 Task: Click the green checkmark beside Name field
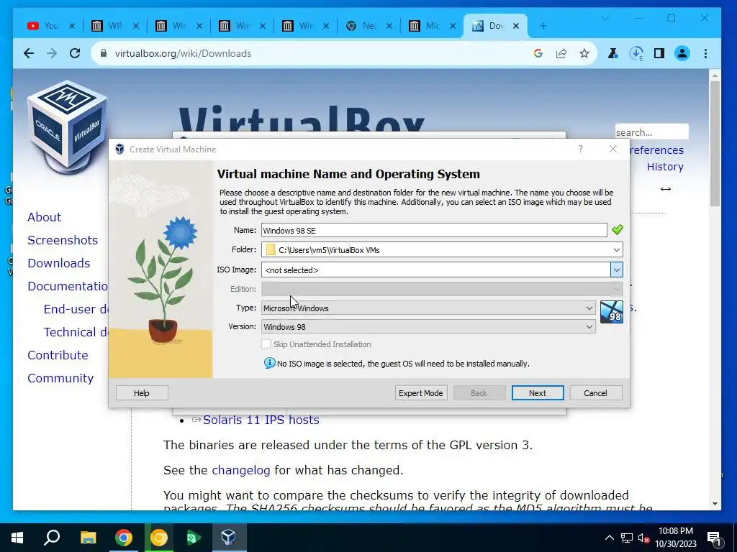(617, 230)
